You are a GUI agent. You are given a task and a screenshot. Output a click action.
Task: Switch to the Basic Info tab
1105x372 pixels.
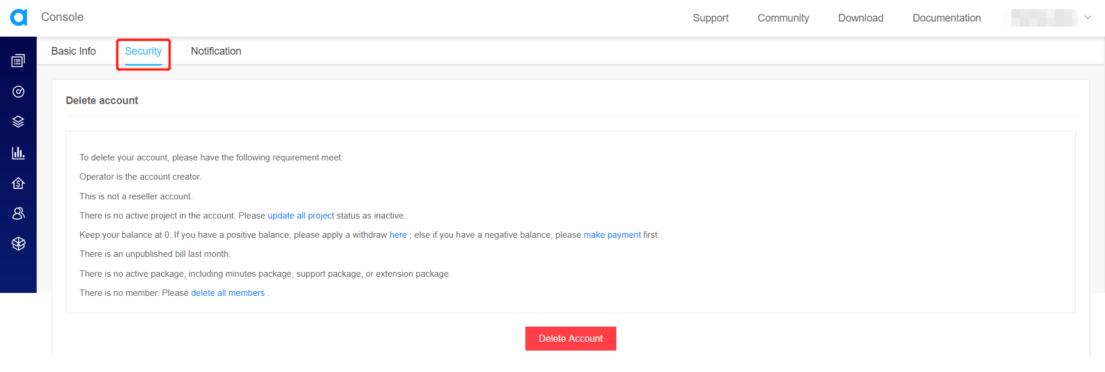[x=73, y=51]
